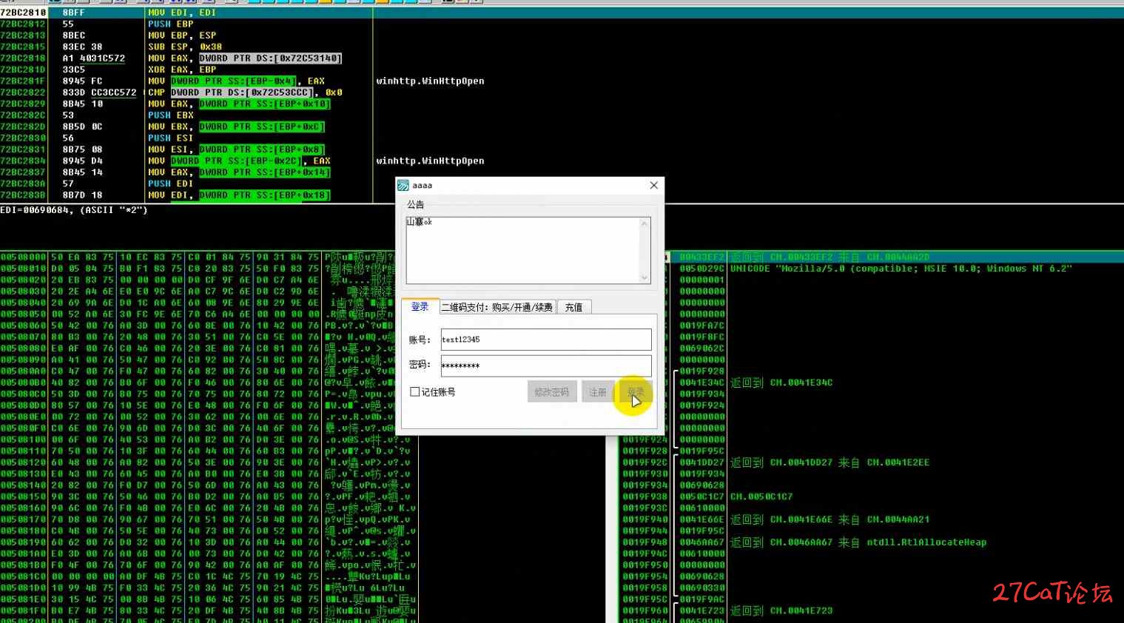Click the 公告 announcement text box

click(x=522, y=250)
